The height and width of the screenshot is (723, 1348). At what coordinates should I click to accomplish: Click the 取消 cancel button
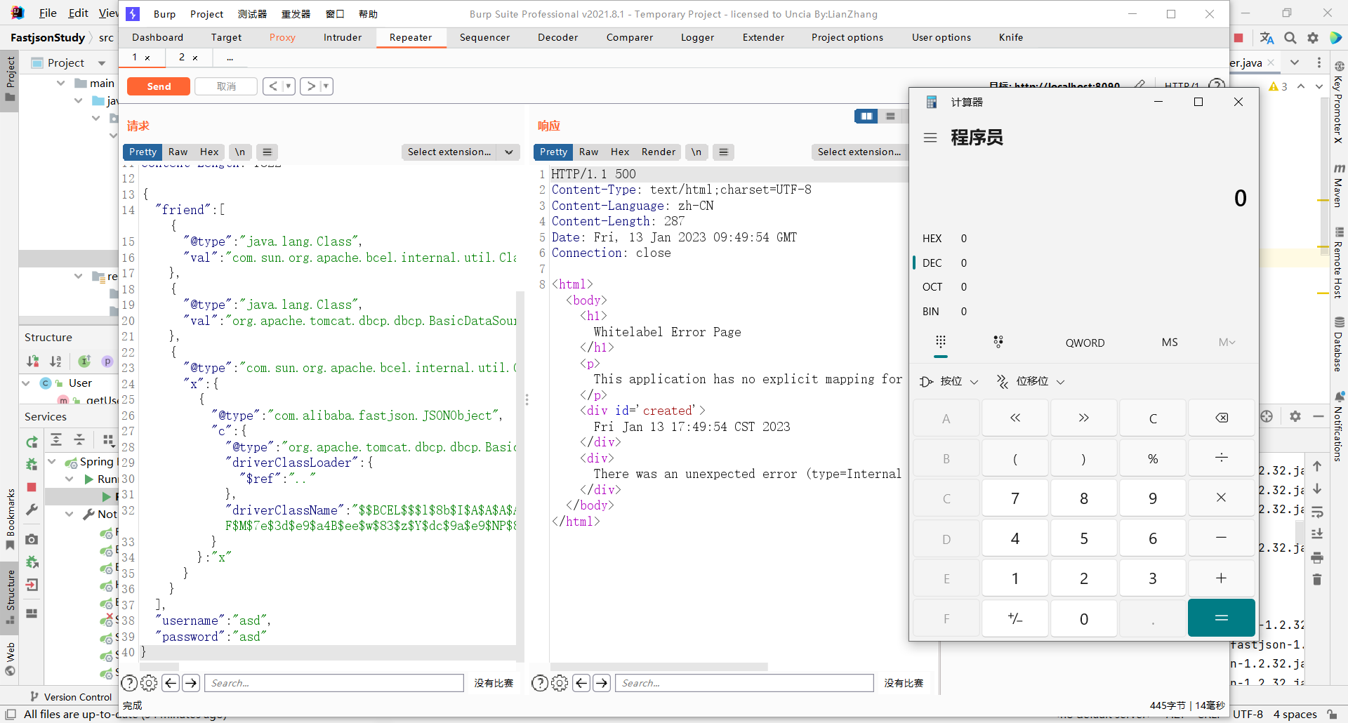(226, 86)
